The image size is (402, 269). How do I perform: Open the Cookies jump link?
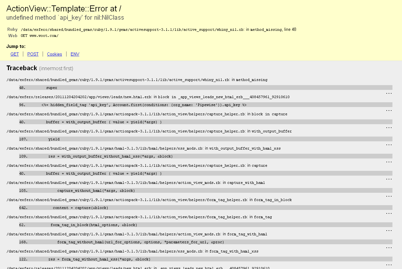54,54
